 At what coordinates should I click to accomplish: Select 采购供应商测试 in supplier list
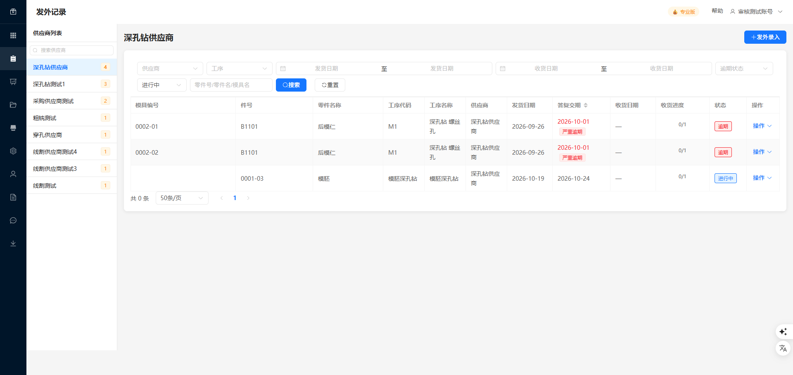pyautogui.click(x=72, y=101)
